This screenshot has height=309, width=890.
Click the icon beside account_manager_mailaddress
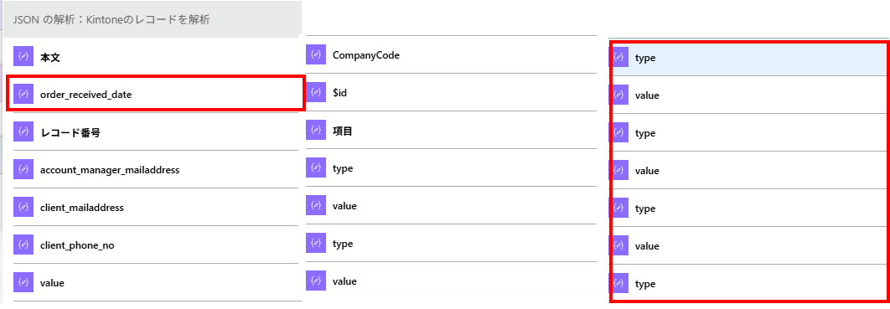coord(23,169)
